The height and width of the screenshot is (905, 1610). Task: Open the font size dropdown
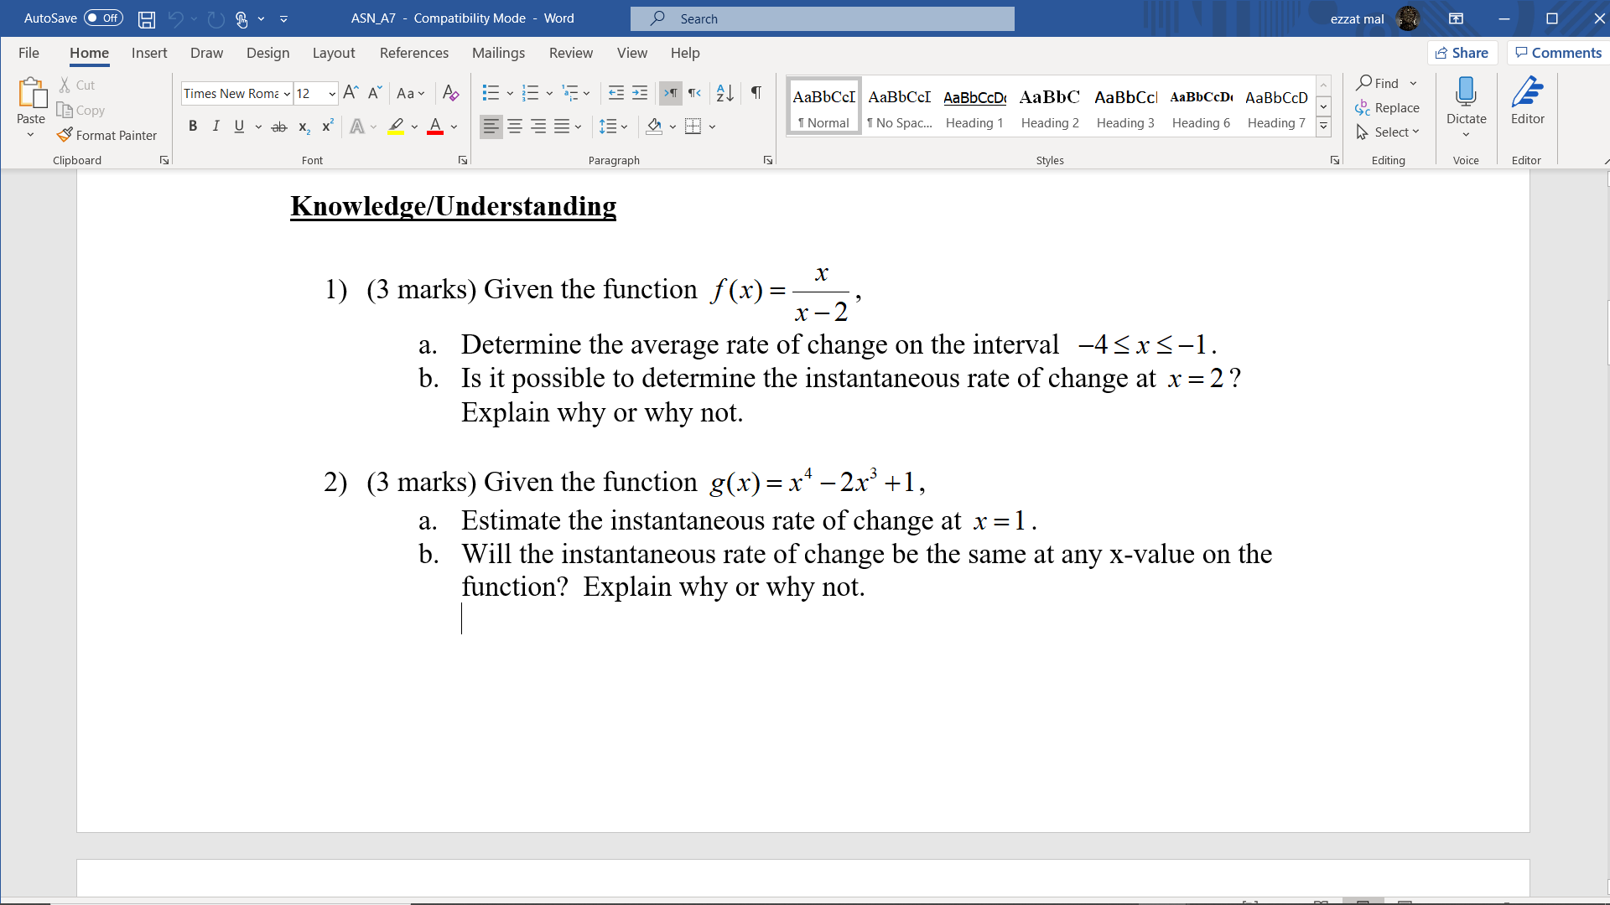330,93
